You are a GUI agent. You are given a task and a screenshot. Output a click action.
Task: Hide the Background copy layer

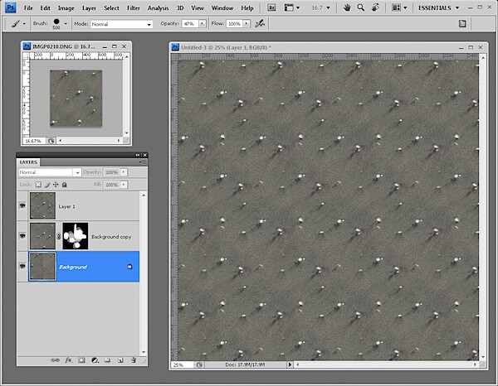point(22,236)
